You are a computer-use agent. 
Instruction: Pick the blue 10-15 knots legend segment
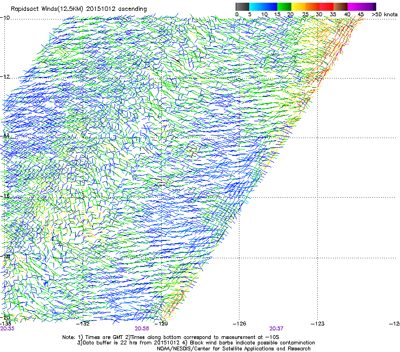point(270,6)
